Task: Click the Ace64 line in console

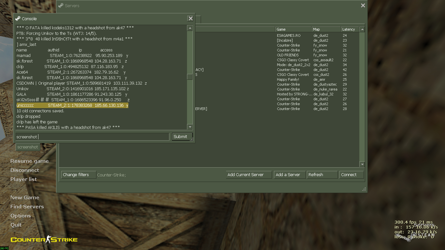Action: [71, 72]
